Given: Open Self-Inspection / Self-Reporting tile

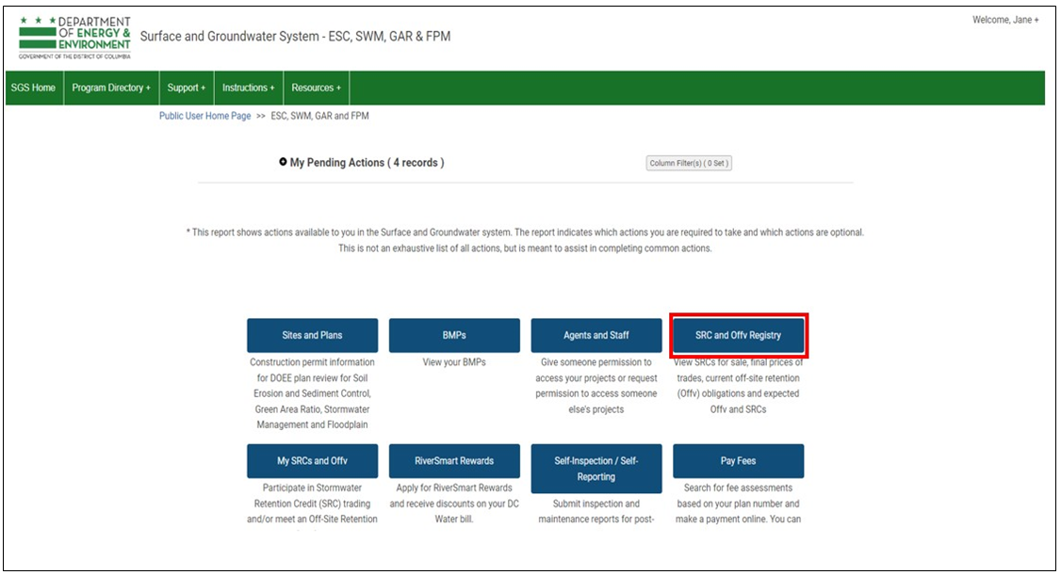Looking at the screenshot, I should 596,469.
